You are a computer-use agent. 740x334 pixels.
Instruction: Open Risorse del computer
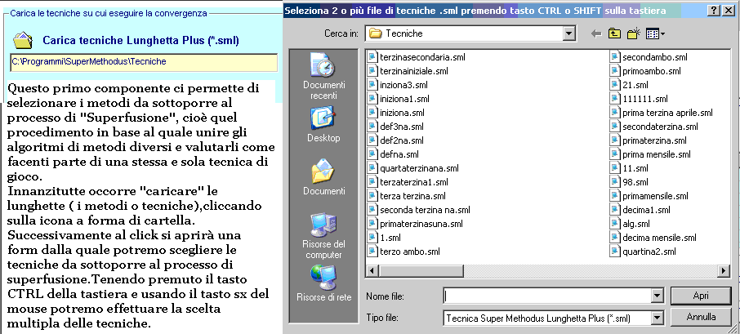click(x=323, y=236)
